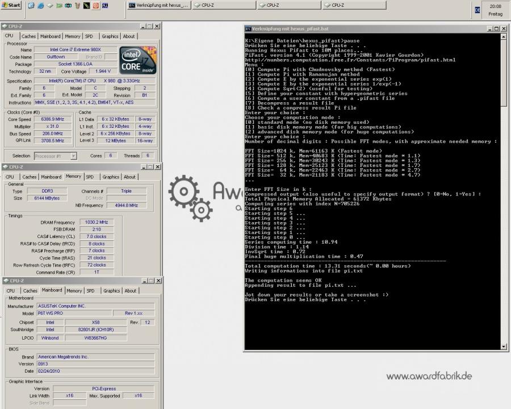Click the brown V-shaped quick launch icon

[77, 6]
